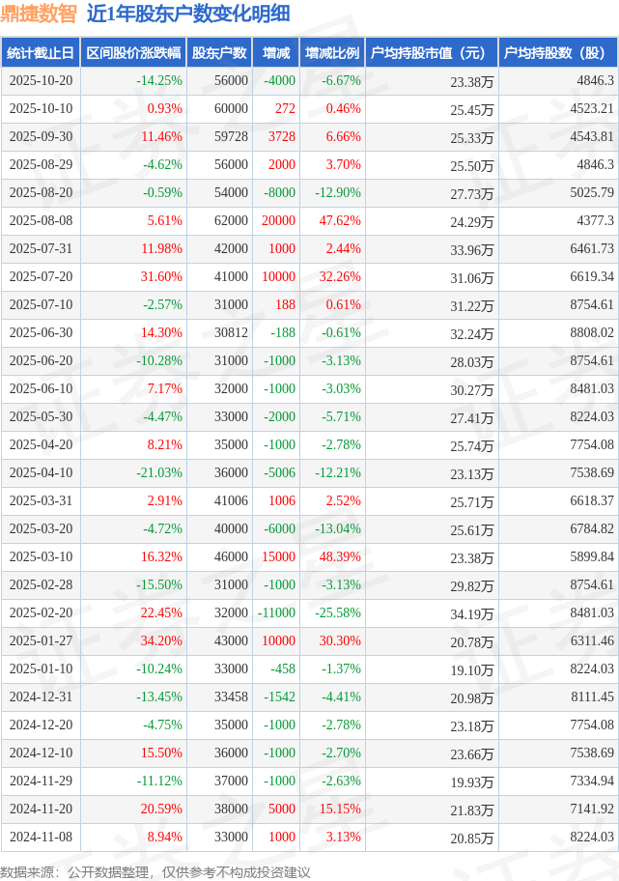Click the 2025-10-20 date row
The image size is (619, 881).
click(40, 81)
